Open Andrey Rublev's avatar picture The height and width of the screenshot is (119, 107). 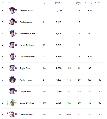pyautogui.click(x=12, y=80)
